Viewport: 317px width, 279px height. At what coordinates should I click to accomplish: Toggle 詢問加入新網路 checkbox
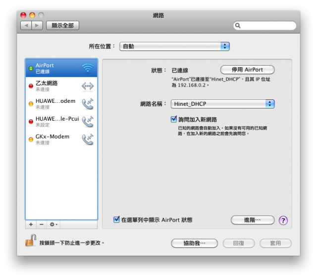point(174,119)
